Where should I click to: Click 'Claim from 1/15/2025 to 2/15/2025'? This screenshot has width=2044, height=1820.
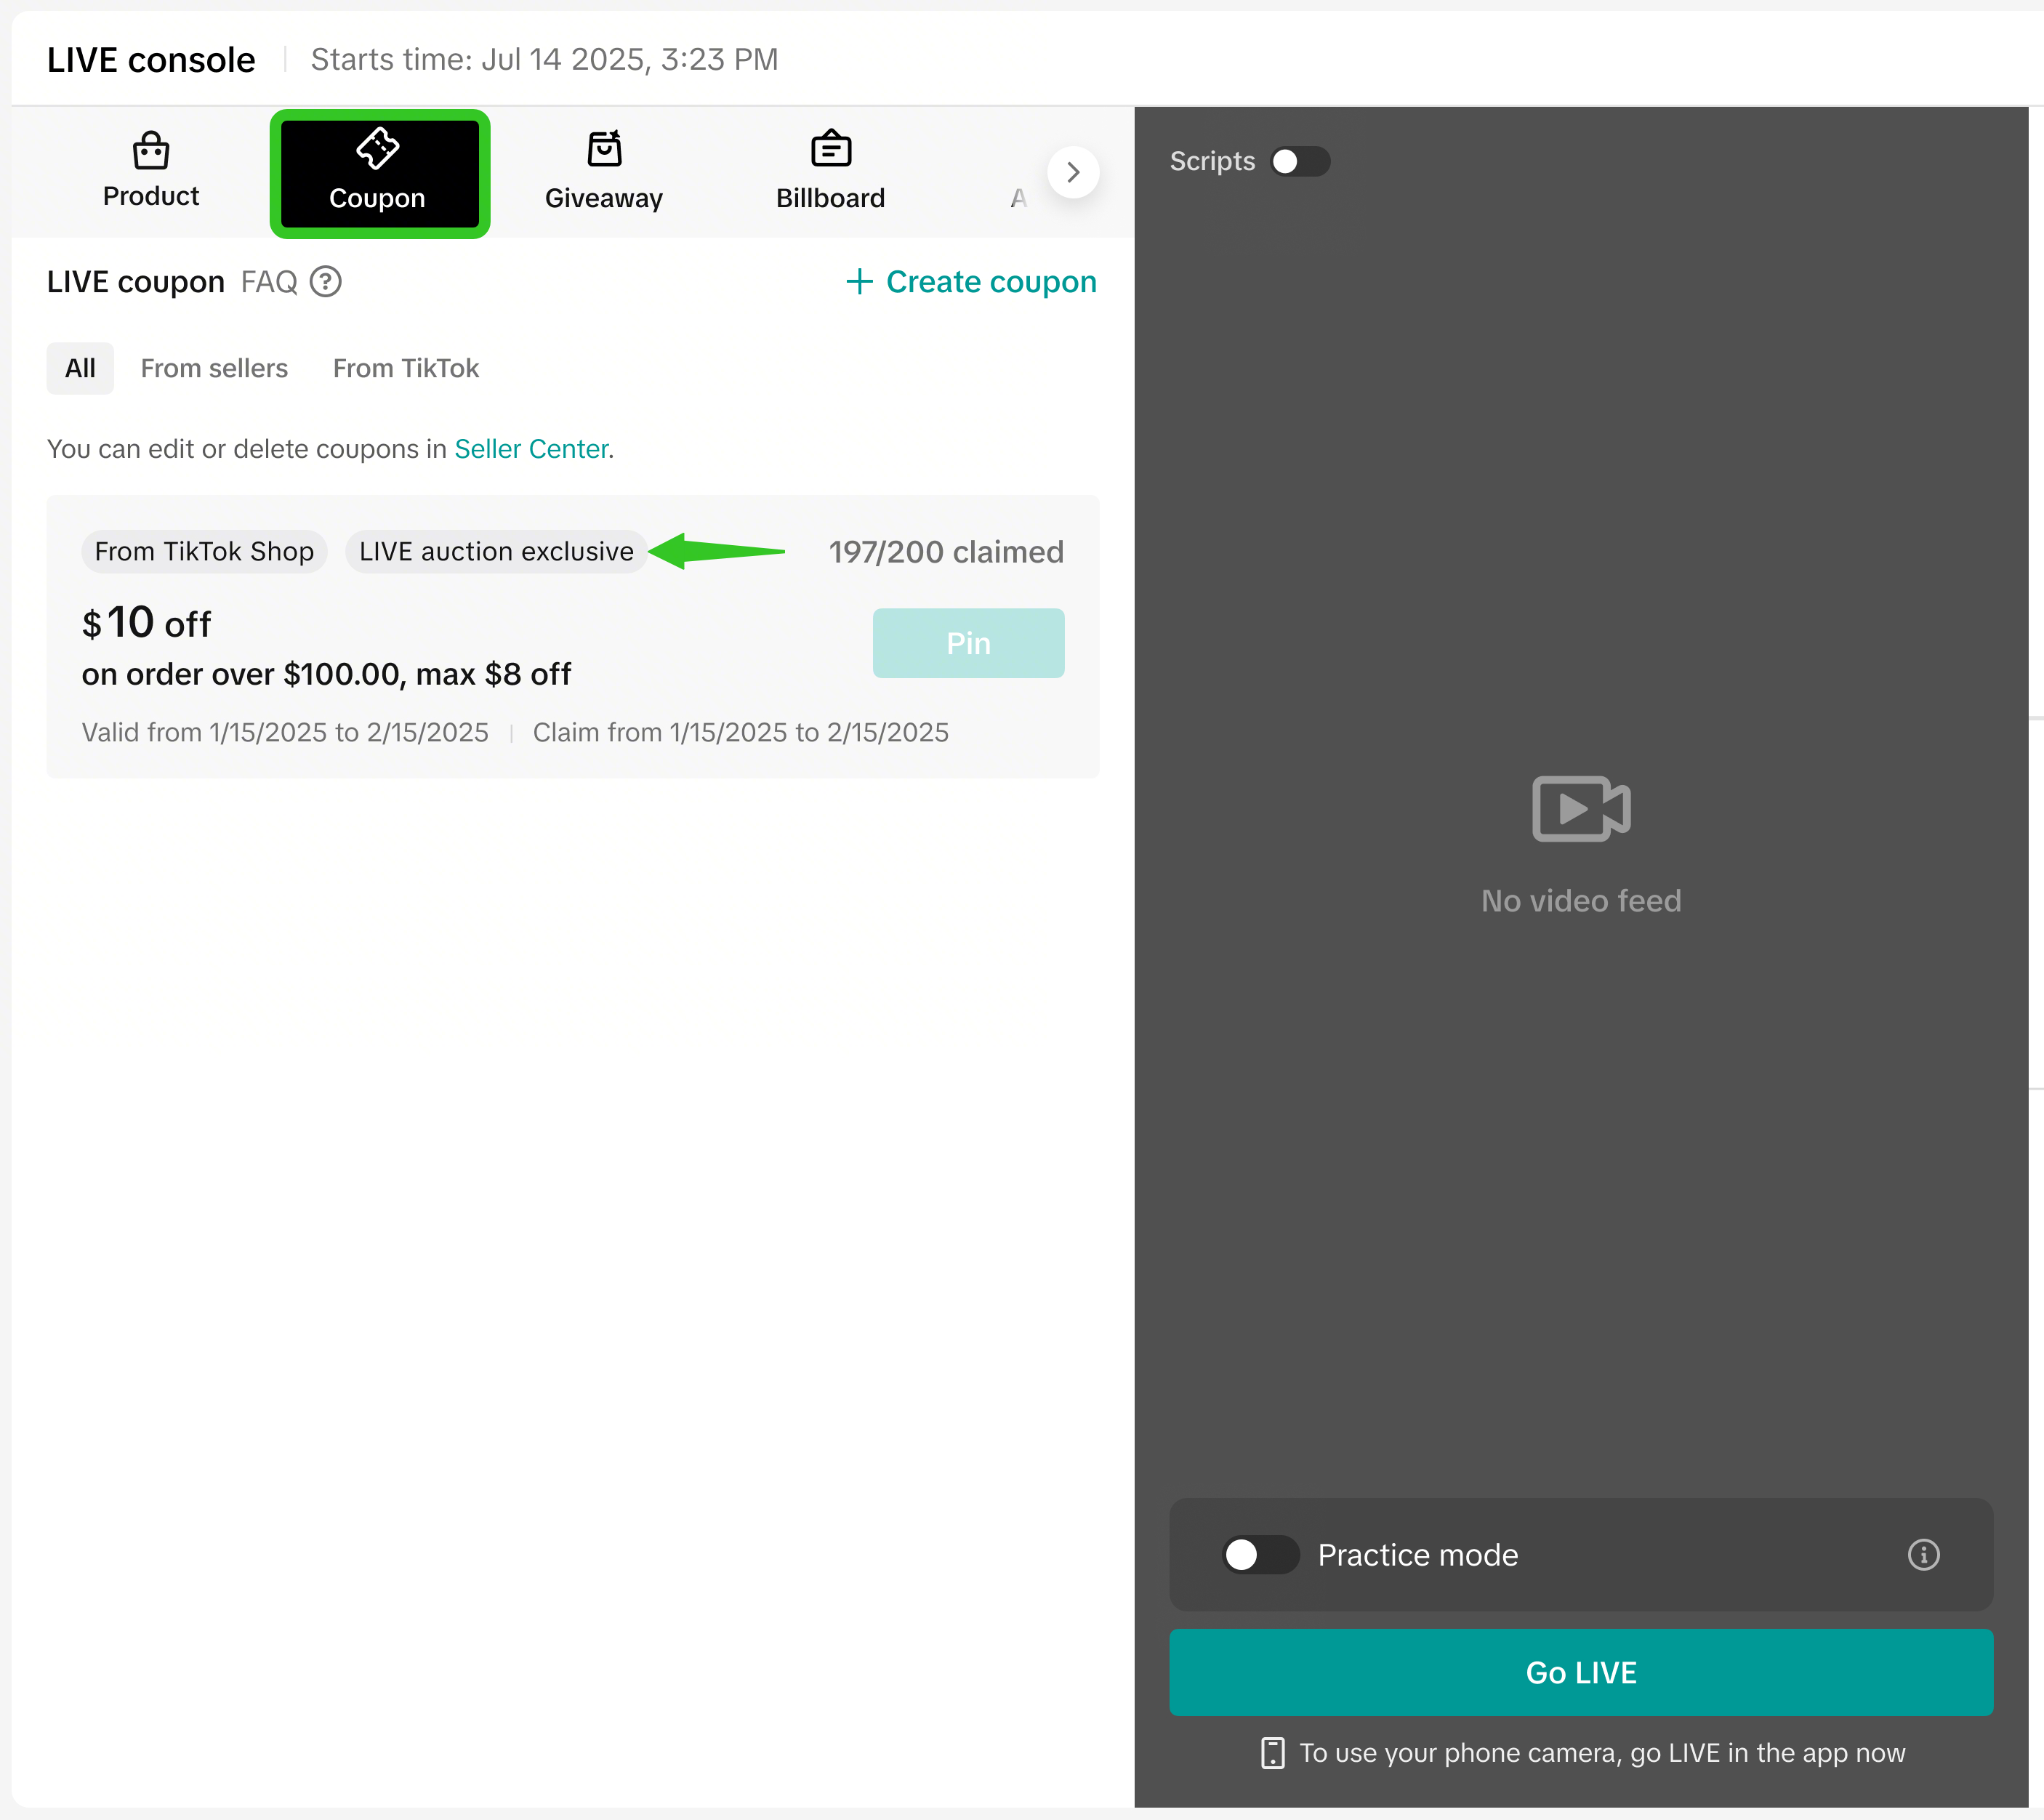click(740, 733)
